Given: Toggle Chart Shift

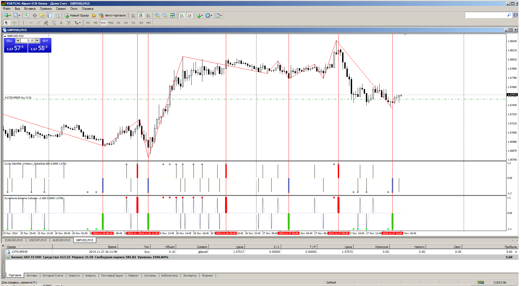Looking at the screenshot, I should (x=189, y=15).
